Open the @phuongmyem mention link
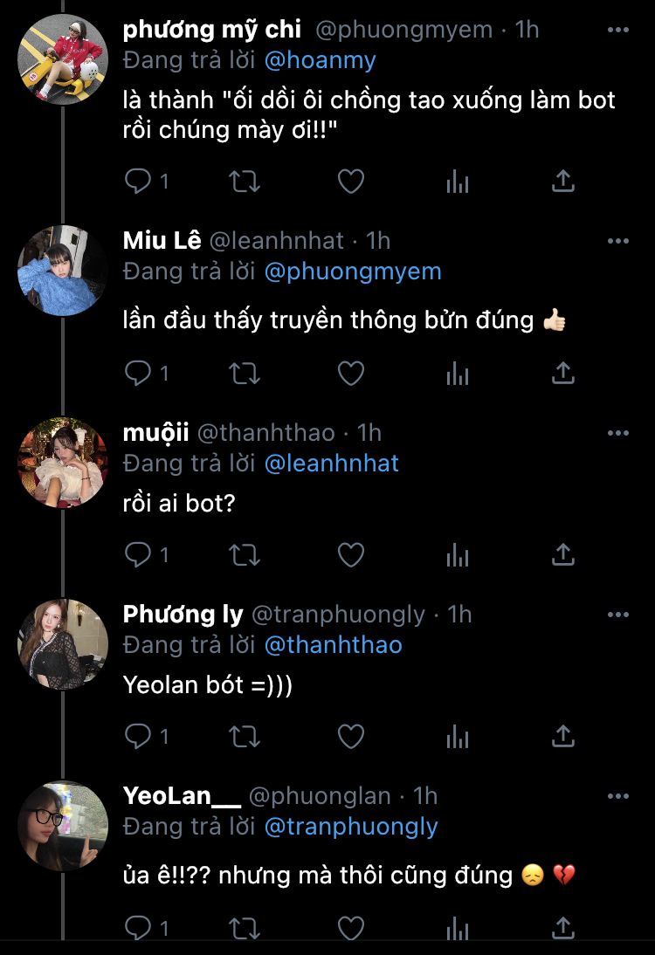This screenshot has height=955, width=655. coord(353,271)
